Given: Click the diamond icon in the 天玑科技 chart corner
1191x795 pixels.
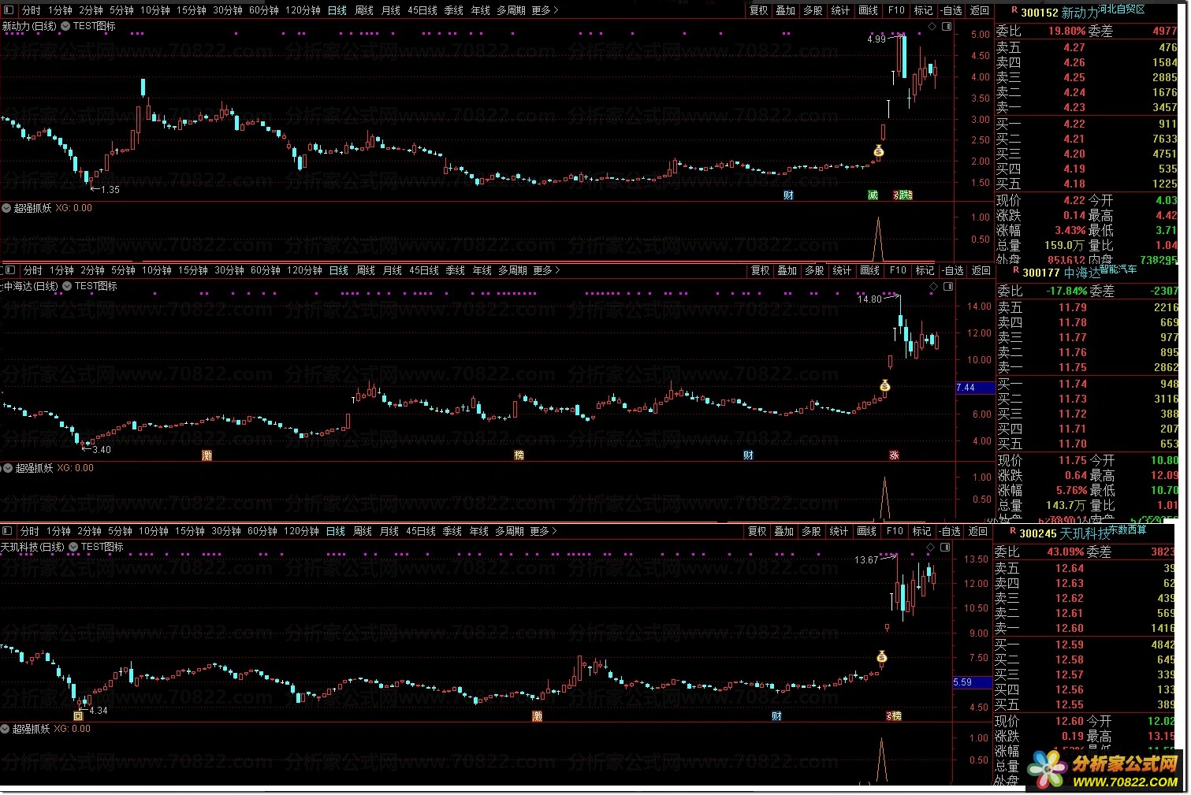Looking at the screenshot, I should click(x=930, y=547).
